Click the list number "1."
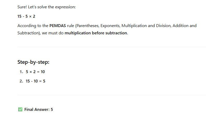206x115 pixels. 21,72
